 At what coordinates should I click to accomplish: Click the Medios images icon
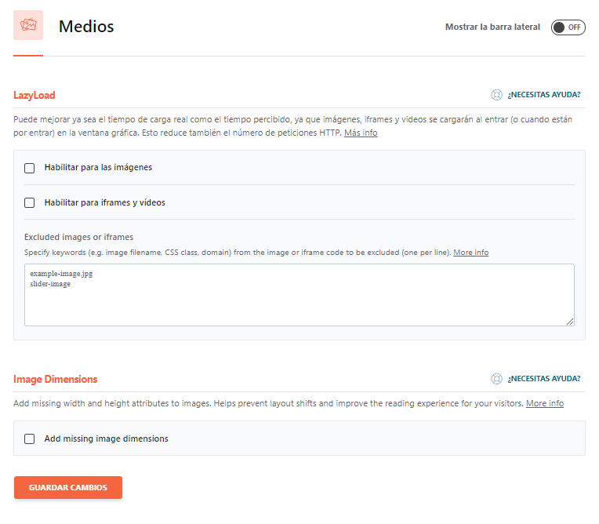28,26
